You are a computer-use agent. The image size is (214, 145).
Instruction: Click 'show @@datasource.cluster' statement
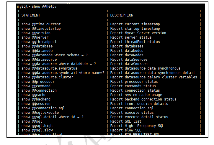(47, 77)
